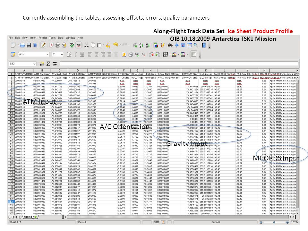Insert a chart
308x231 pixels.
pos(156,45)
